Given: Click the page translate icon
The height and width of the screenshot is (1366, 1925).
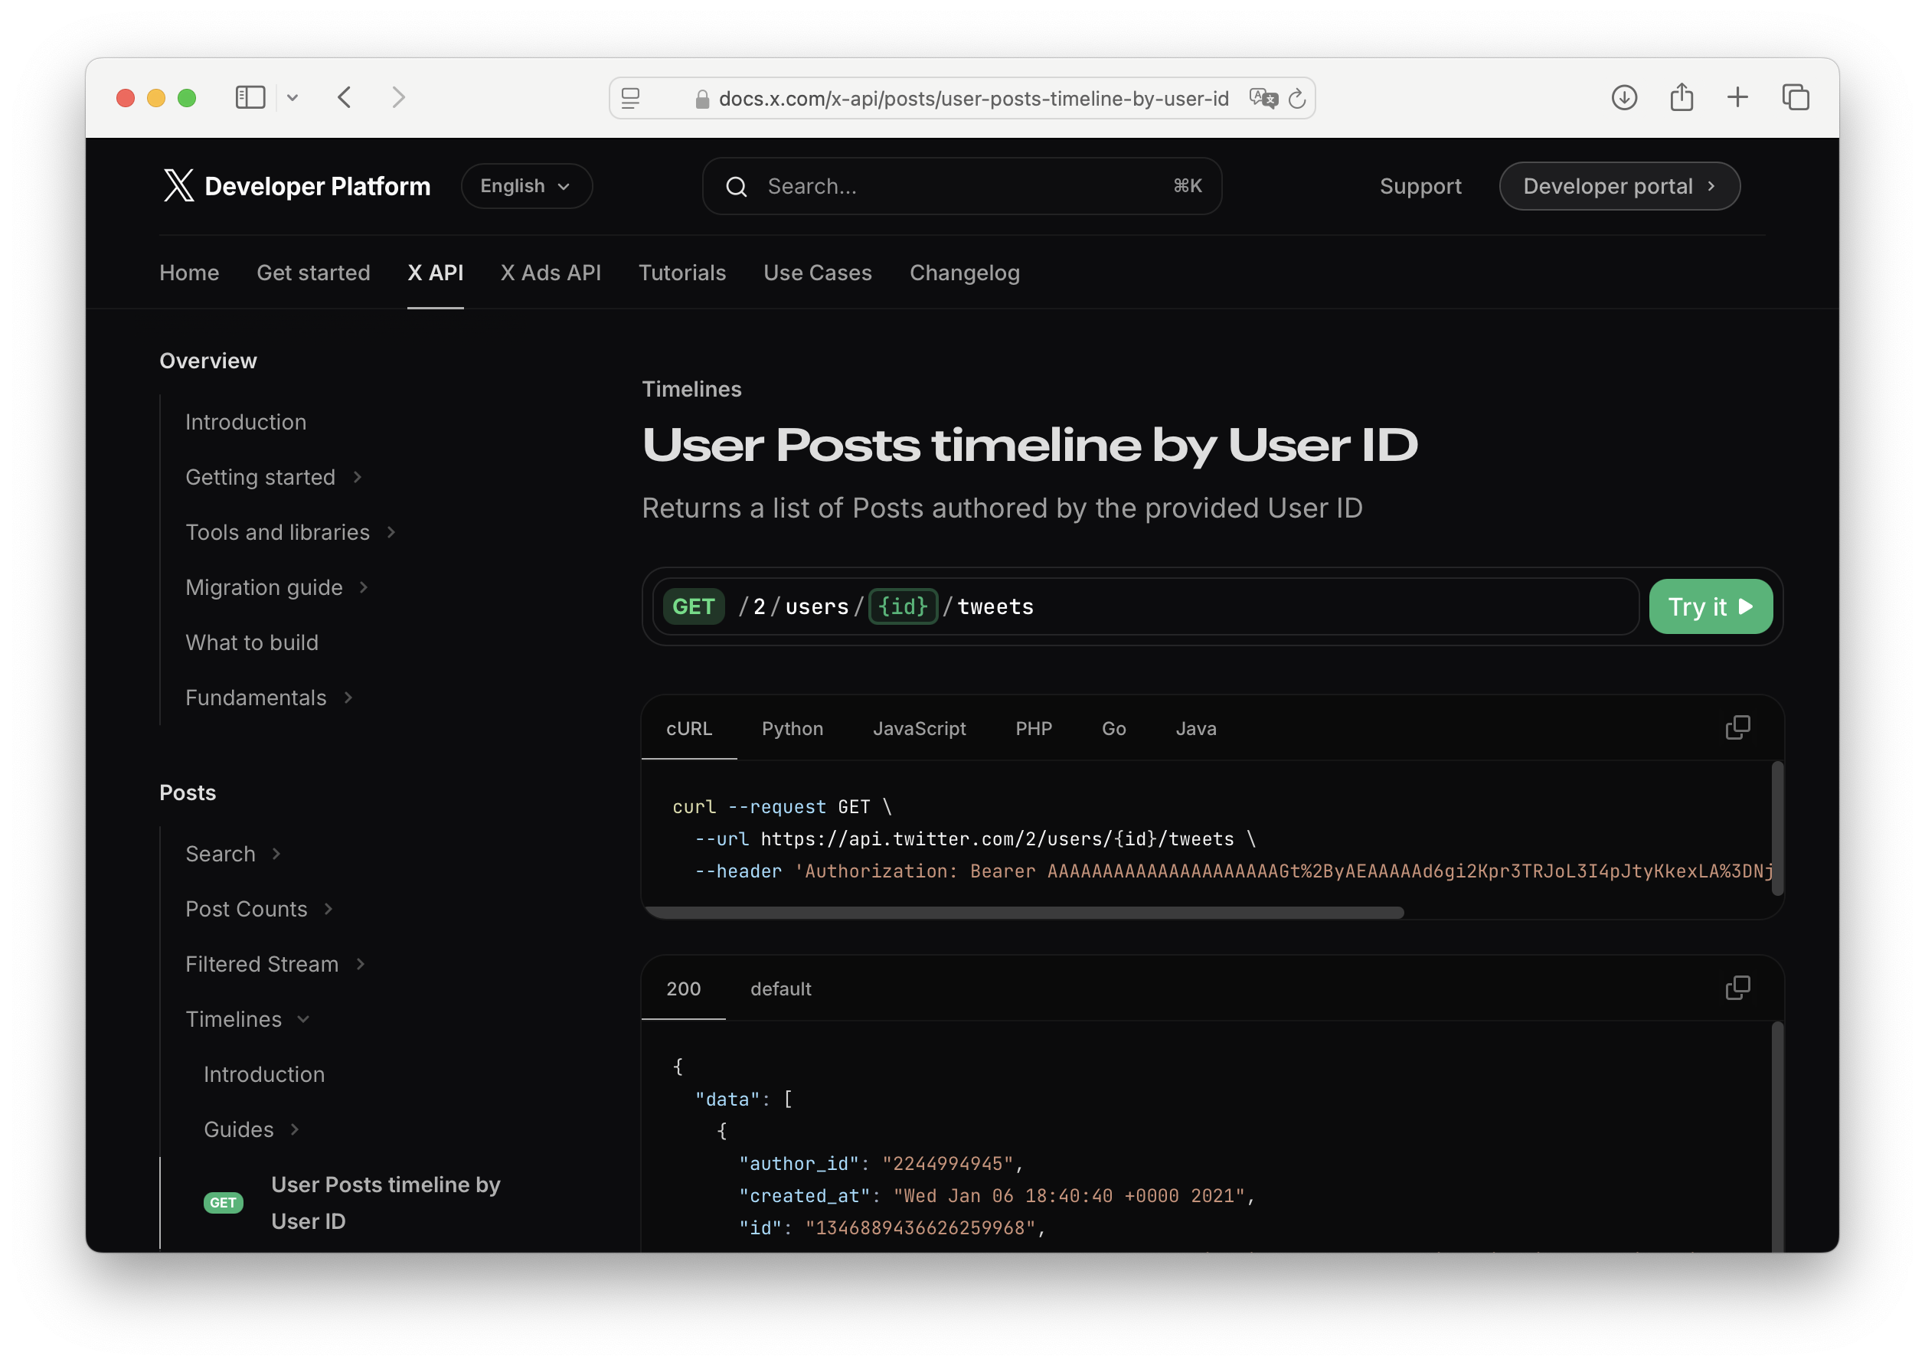Looking at the screenshot, I should pyautogui.click(x=1263, y=99).
